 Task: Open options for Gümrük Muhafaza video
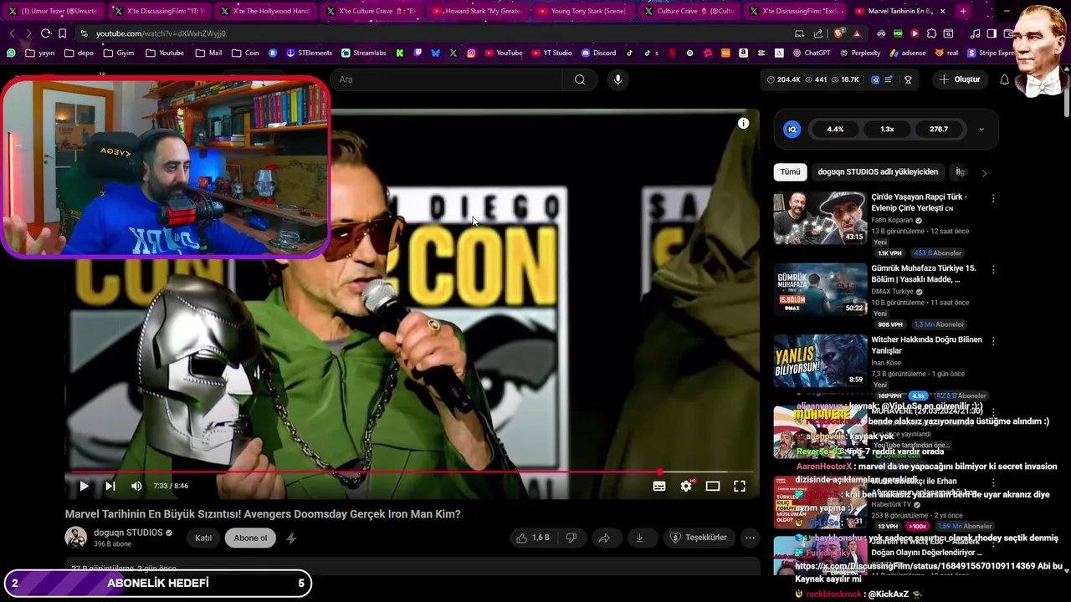(x=993, y=270)
